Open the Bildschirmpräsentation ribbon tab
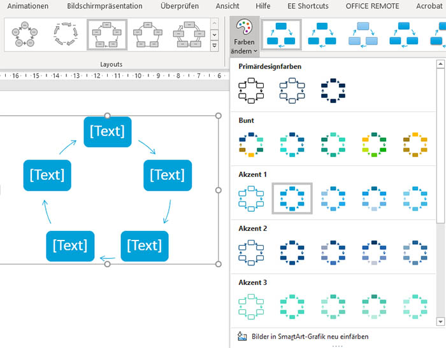The height and width of the screenshot is (348, 446). (104, 6)
